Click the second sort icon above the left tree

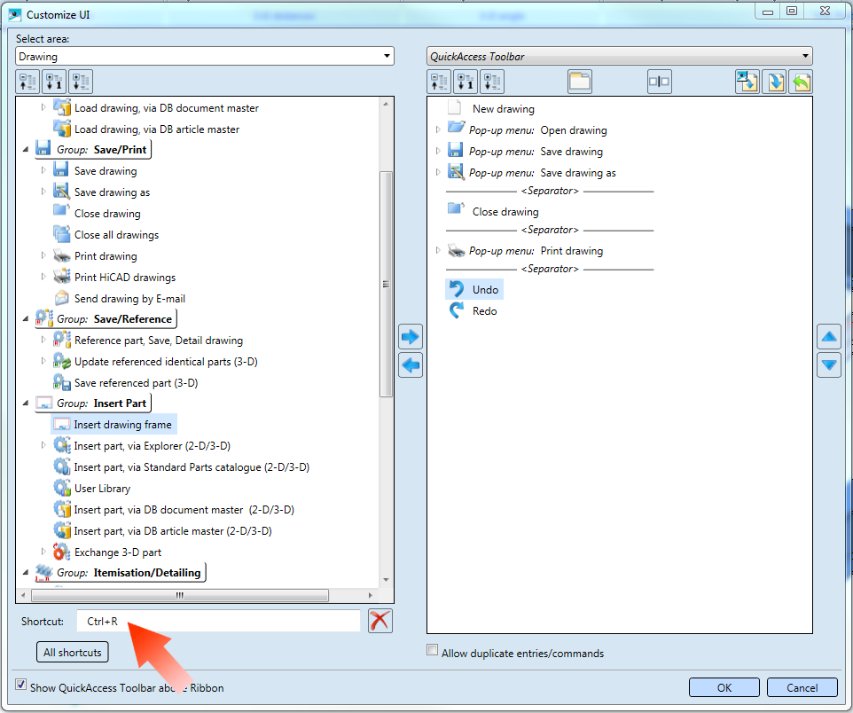tap(54, 82)
